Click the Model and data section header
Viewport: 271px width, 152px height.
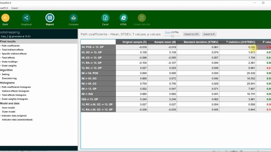(x=10, y=103)
